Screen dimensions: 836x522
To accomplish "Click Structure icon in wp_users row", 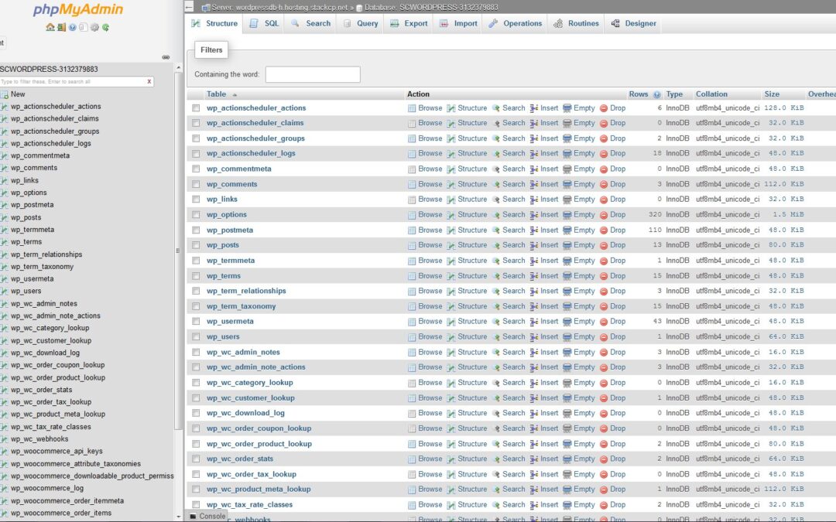I will 451,336.
